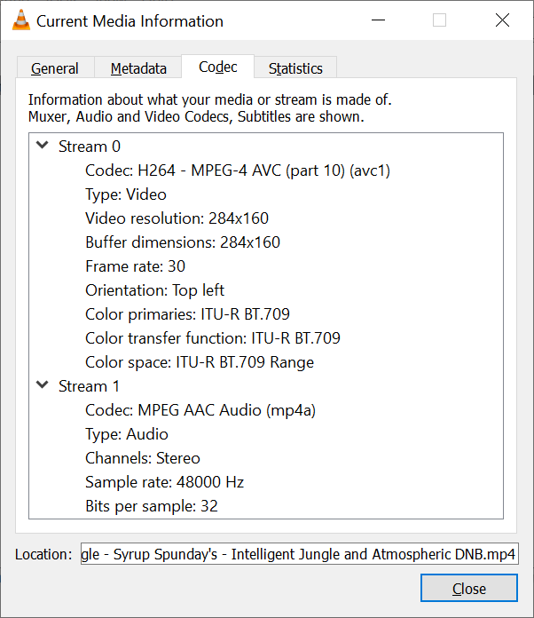534x618 pixels.
Task: Collapse the Stream 0 chevron
Action: click(43, 145)
